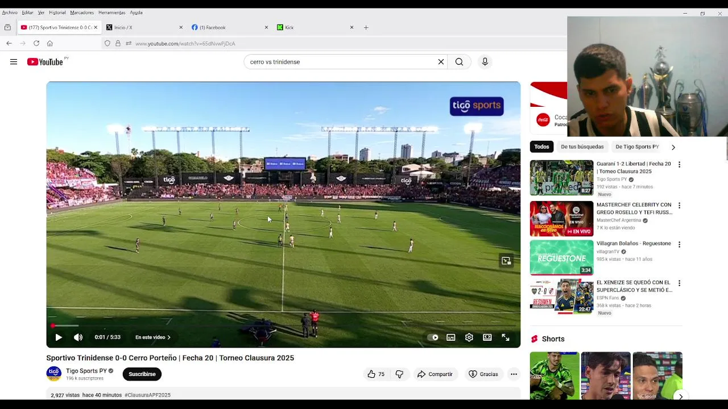This screenshot has height=409, width=728.
Task: Open options for MasterChef Celebrity video
Action: pos(679,206)
